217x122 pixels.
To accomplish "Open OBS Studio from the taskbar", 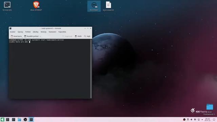I will 25,120.
